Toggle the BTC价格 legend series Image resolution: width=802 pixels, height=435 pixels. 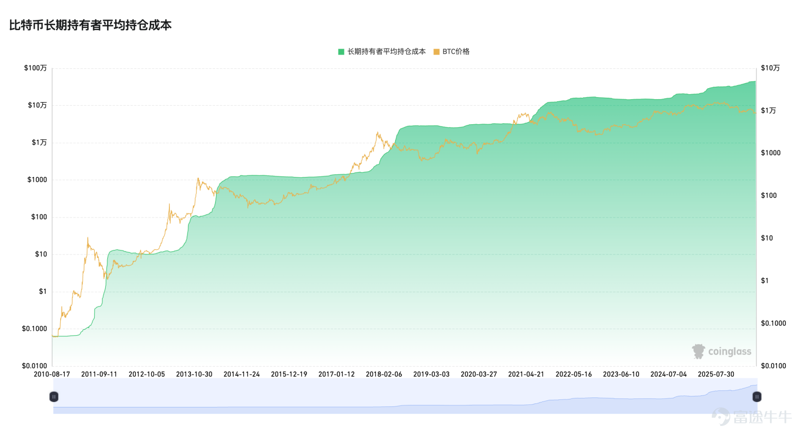click(x=452, y=52)
